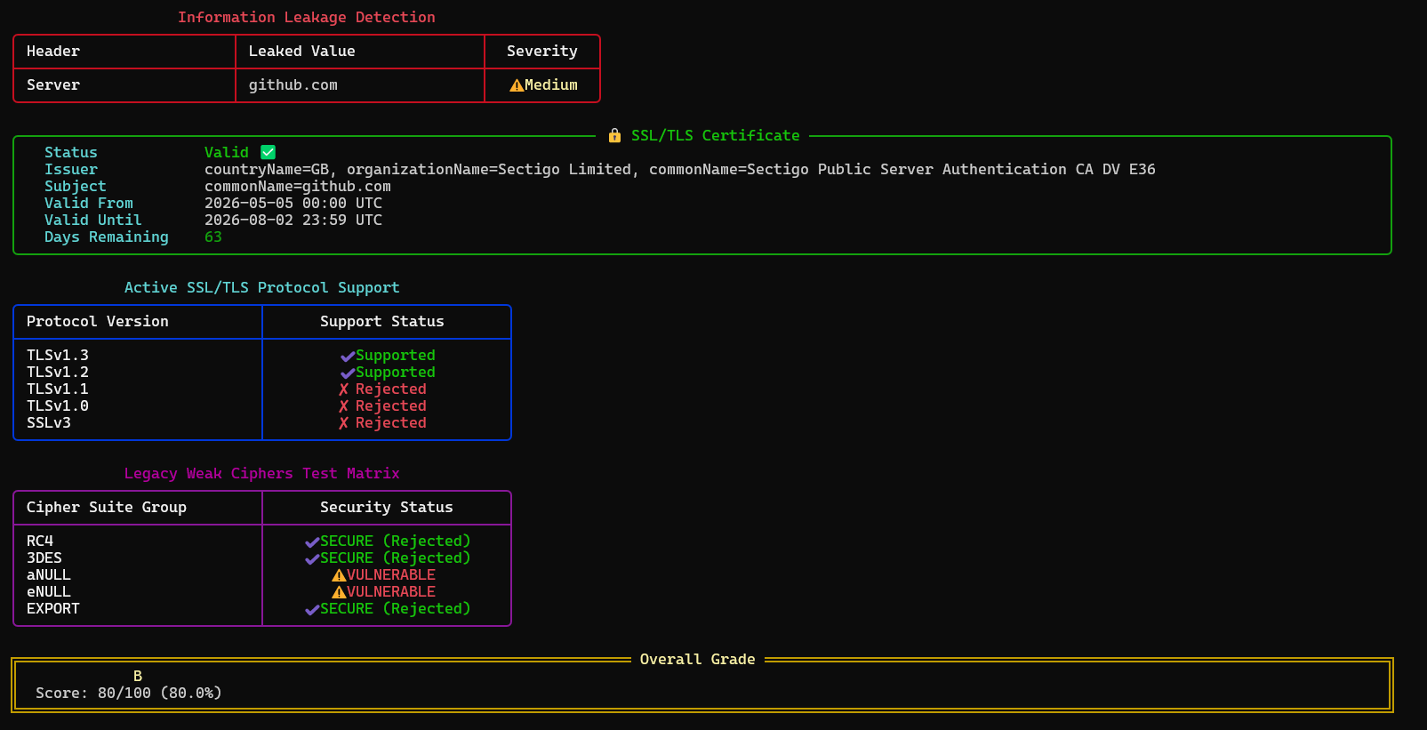Click the TLSv1.3 protocol entry
The height and width of the screenshot is (730, 1427).
(58, 355)
